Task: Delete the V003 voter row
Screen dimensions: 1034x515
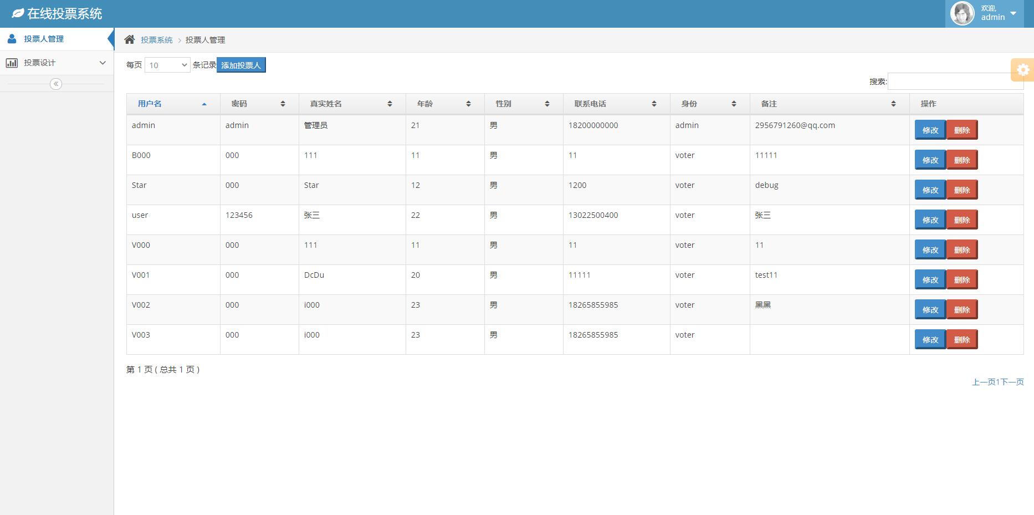Action: [x=961, y=340]
